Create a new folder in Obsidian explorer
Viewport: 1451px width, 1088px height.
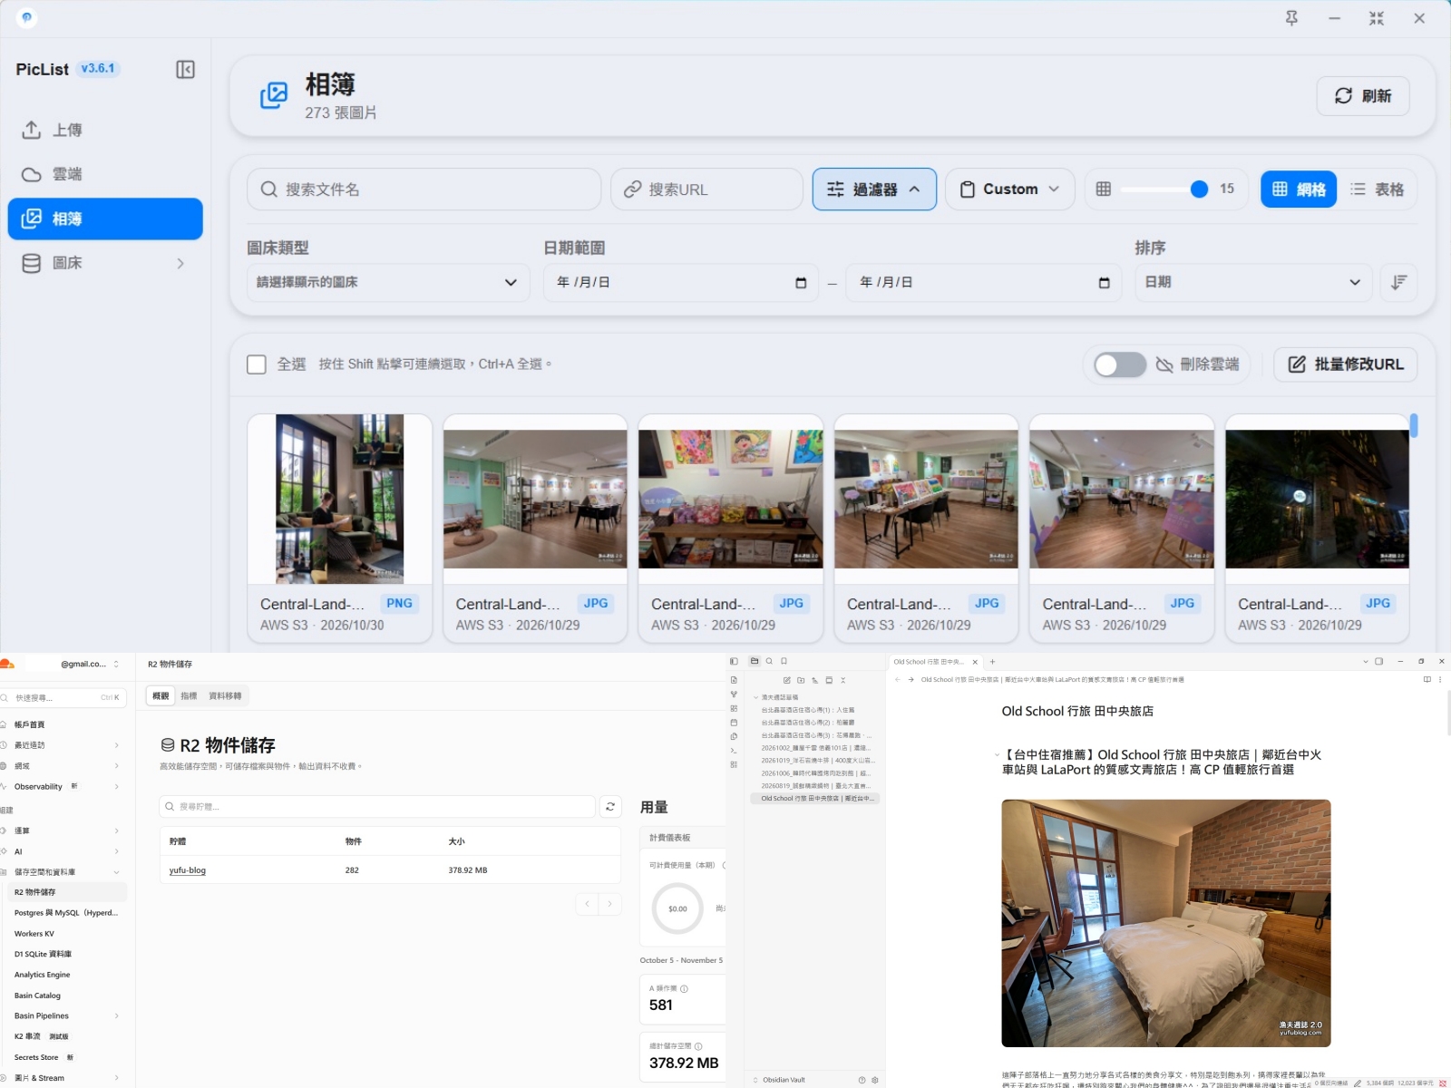coord(801,680)
